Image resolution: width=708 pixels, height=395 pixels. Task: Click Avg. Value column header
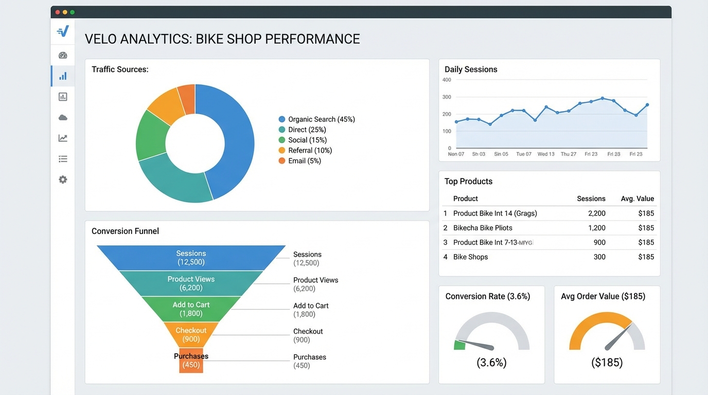(637, 199)
